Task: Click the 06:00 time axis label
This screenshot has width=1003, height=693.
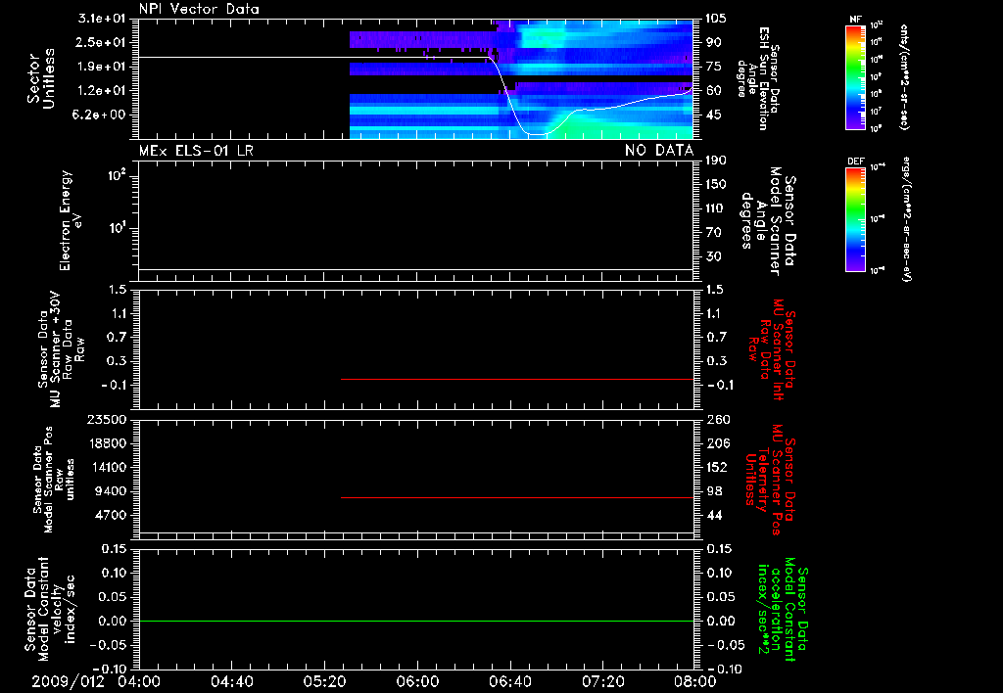Action: [417, 681]
